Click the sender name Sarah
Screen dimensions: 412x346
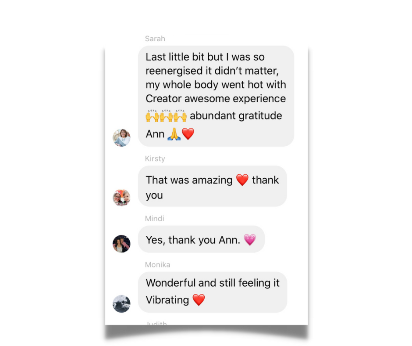point(155,39)
